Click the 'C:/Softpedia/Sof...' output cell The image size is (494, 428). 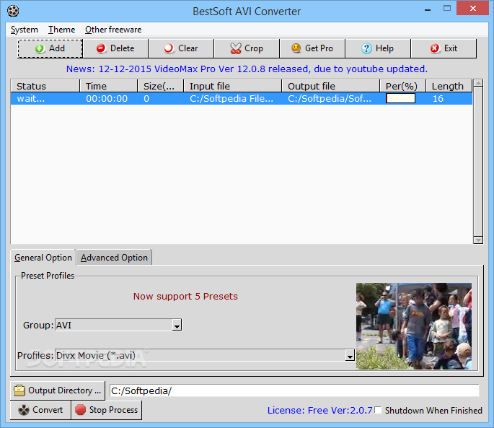pos(330,99)
